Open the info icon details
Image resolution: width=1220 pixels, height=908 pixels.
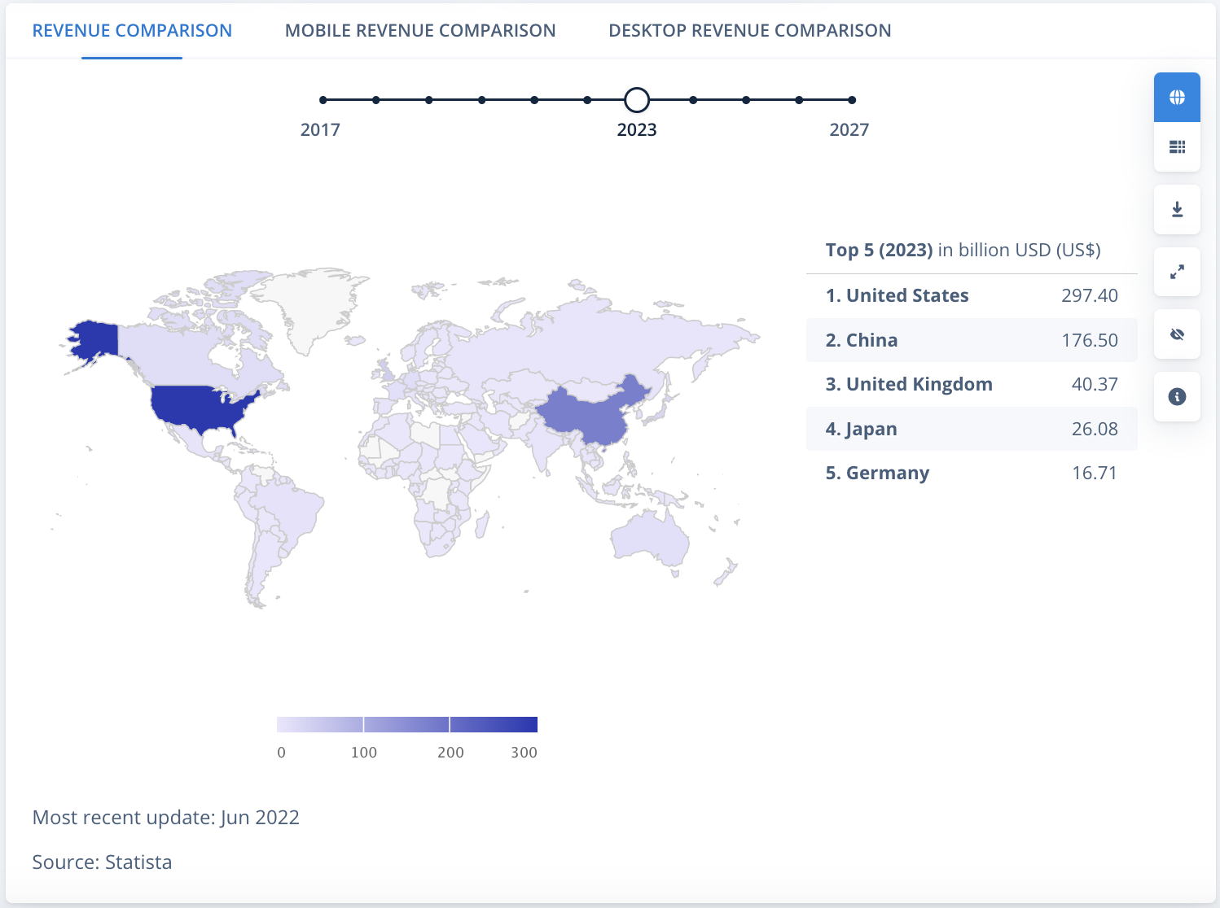point(1177,397)
